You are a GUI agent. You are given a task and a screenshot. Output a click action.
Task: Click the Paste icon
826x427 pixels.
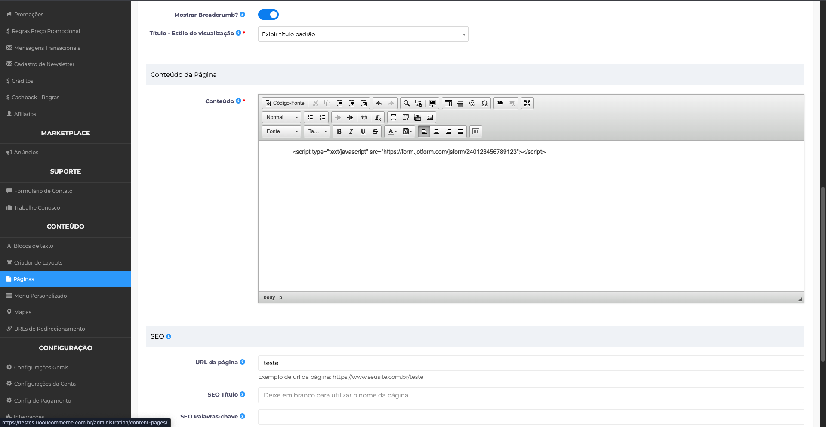pyautogui.click(x=339, y=103)
